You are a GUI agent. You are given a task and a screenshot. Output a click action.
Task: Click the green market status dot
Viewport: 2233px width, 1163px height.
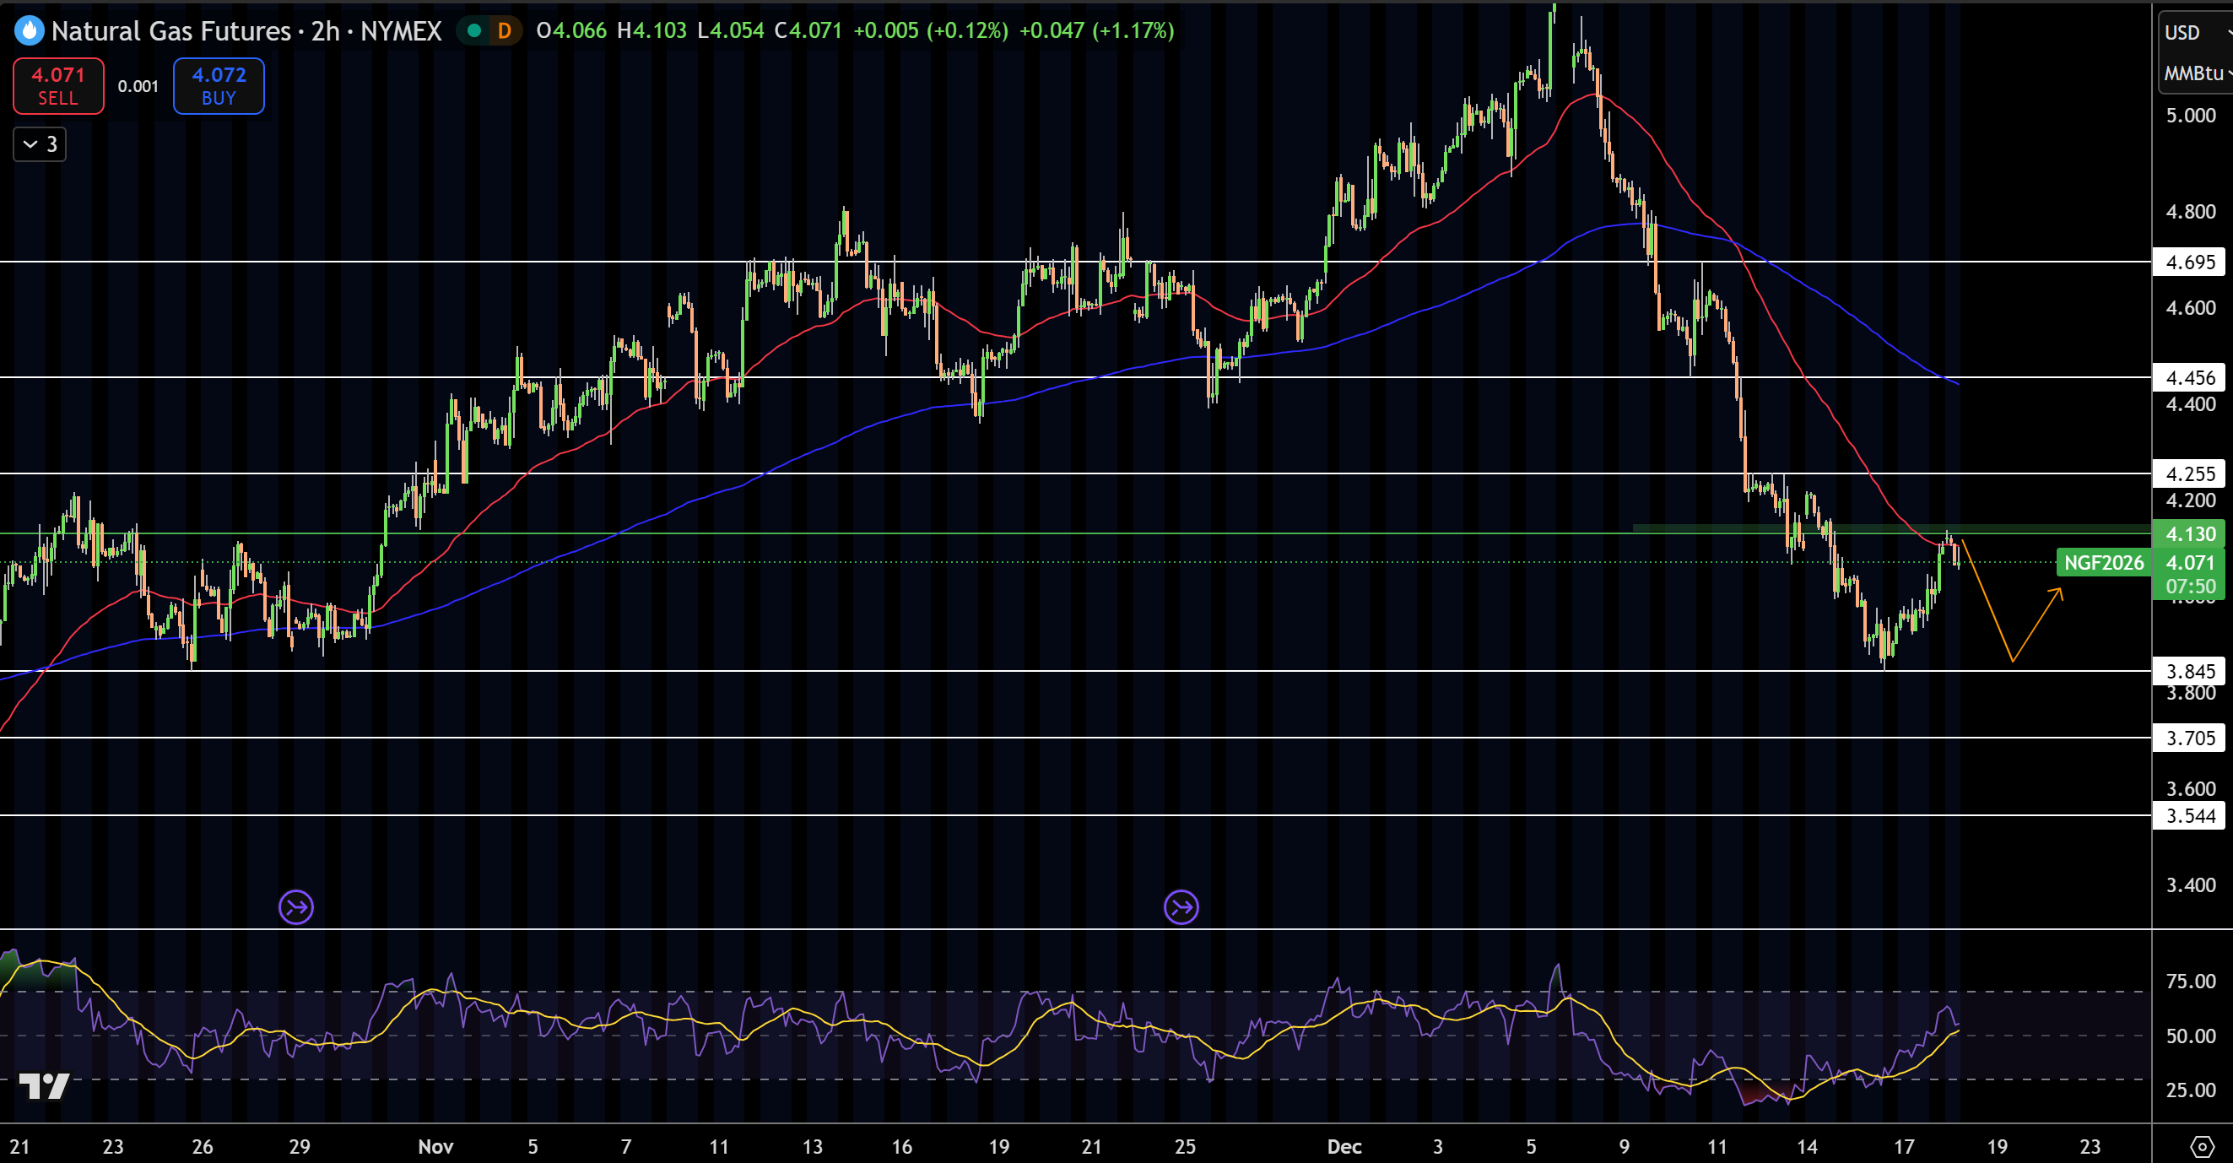coord(474,31)
